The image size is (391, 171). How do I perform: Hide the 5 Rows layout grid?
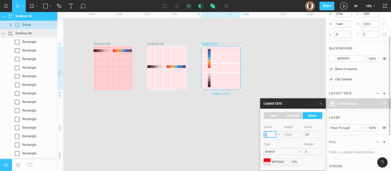384,103
